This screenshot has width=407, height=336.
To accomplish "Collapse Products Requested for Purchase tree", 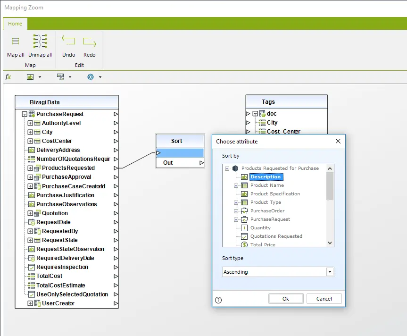I will (x=227, y=168).
